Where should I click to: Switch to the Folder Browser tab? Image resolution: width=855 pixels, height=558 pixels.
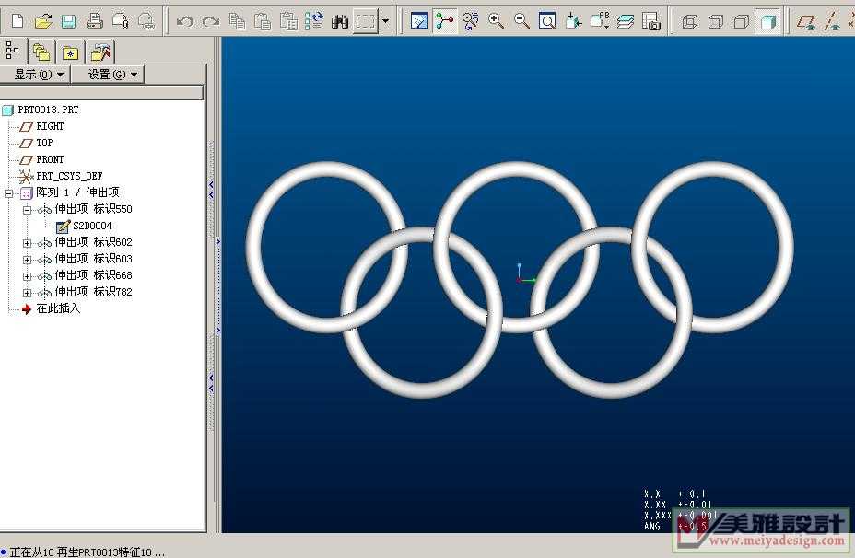pos(41,52)
